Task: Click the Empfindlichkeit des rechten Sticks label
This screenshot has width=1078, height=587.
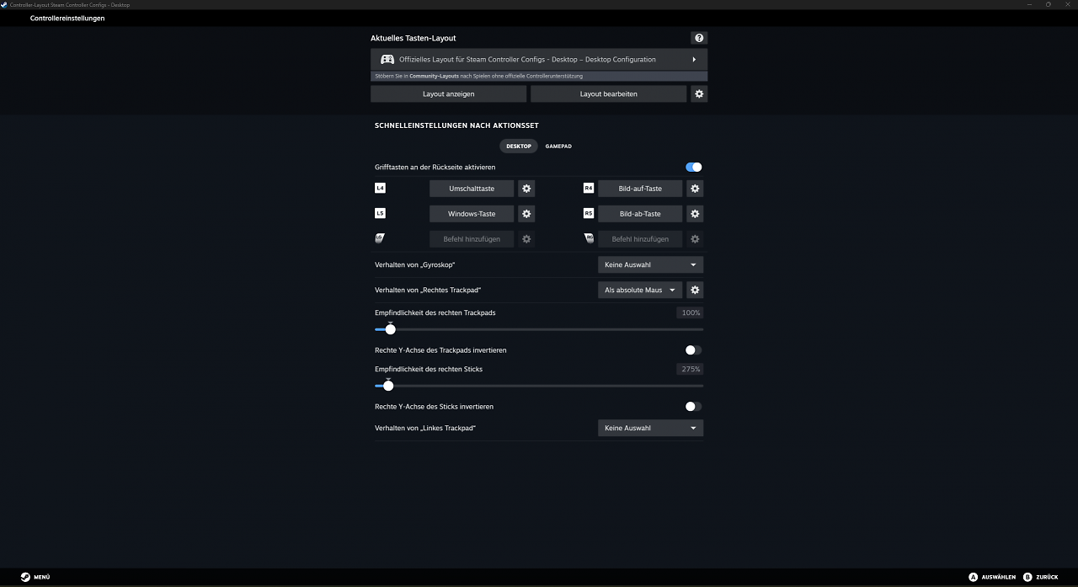Action: tap(429, 369)
